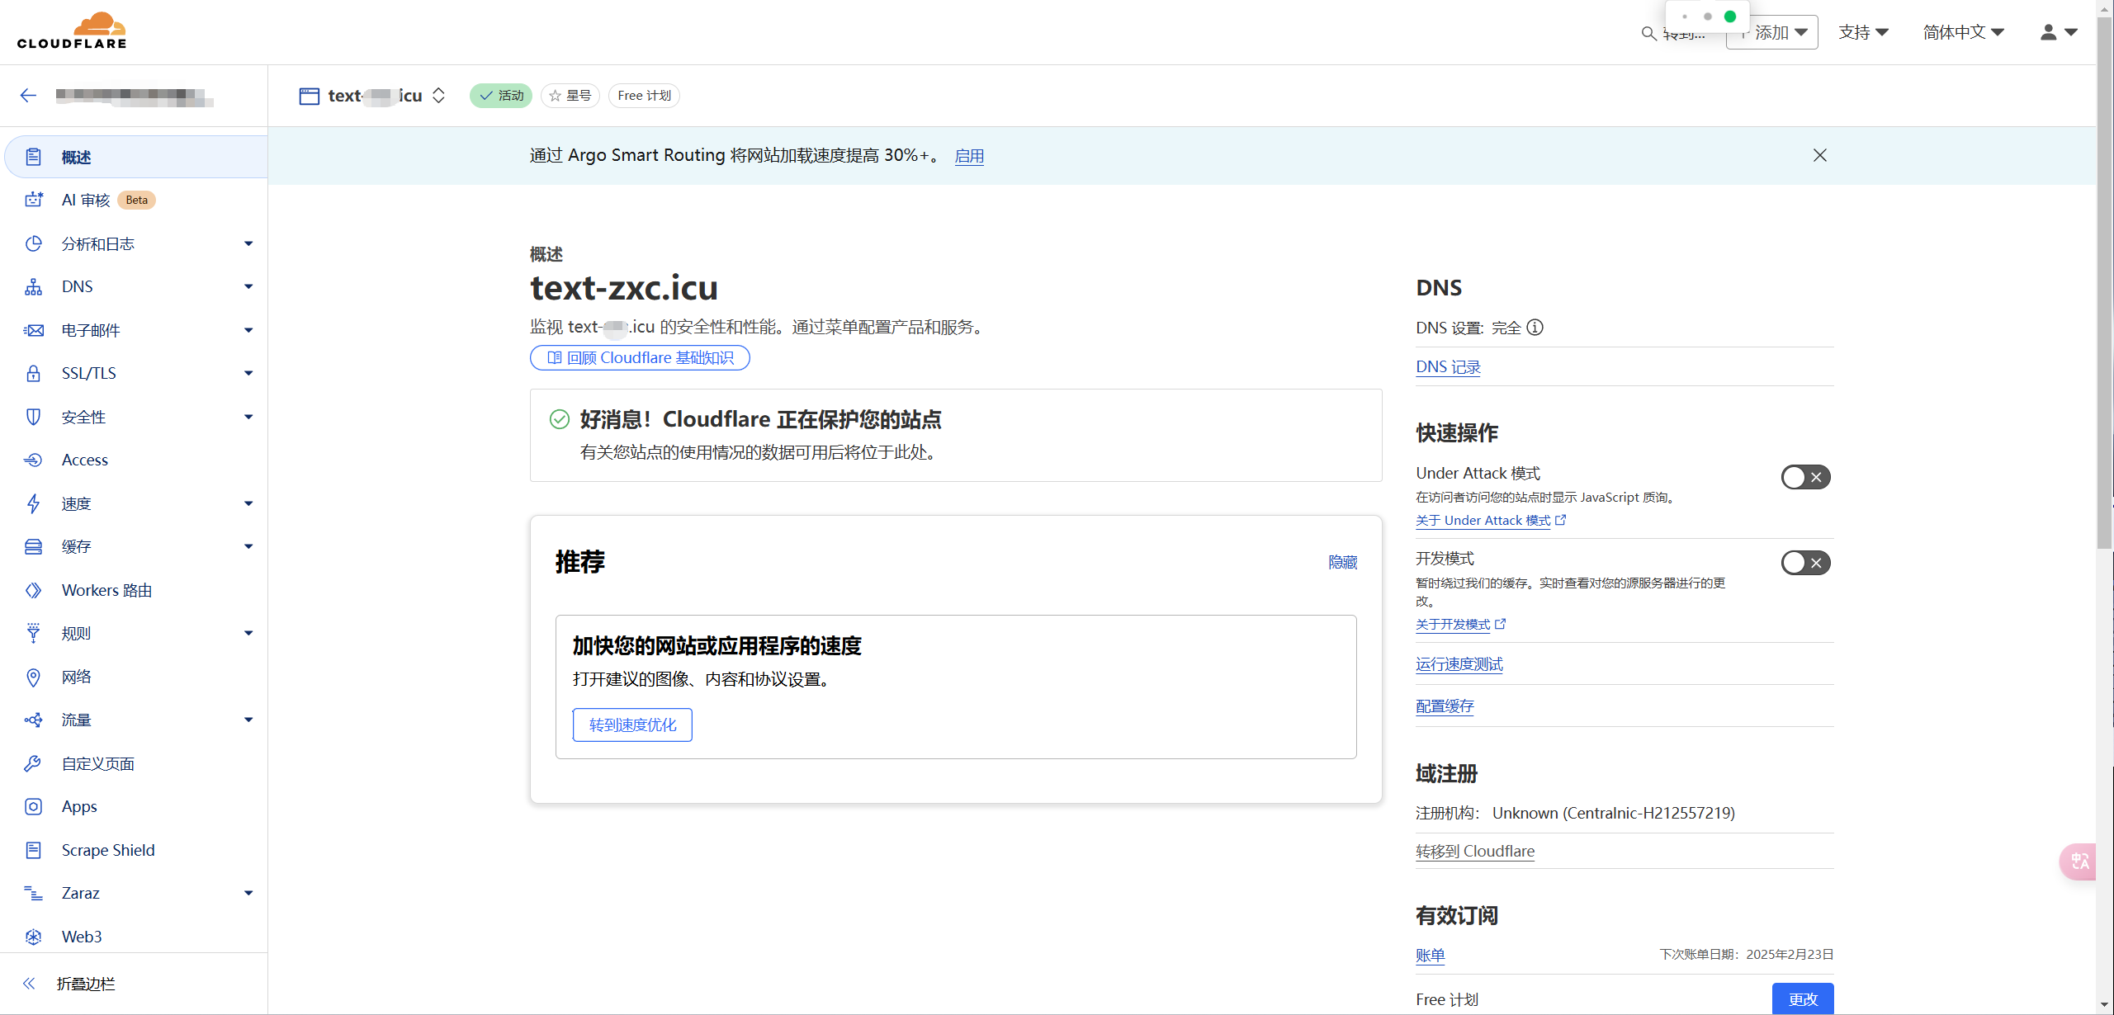Click the 转移到 Cloudflare link
This screenshot has width=2114, height=1015.
1475,851
